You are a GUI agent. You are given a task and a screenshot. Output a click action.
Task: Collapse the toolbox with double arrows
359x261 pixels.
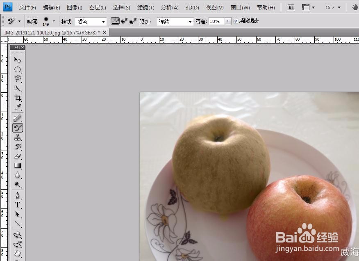pyautogui.click(x=16, y=47)
